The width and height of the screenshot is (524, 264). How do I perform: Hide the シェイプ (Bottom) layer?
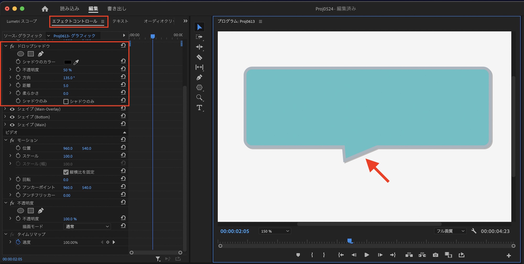tap(12, 117)
